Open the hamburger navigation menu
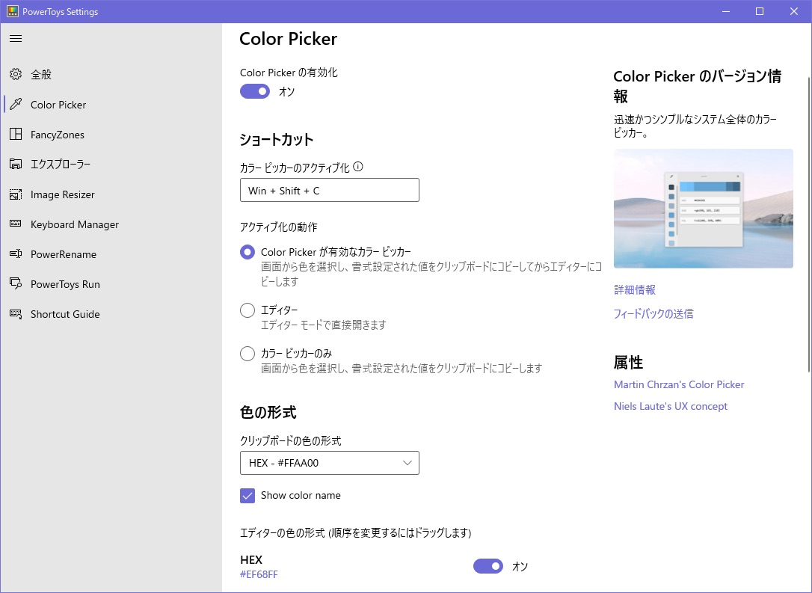 (16, 38)
